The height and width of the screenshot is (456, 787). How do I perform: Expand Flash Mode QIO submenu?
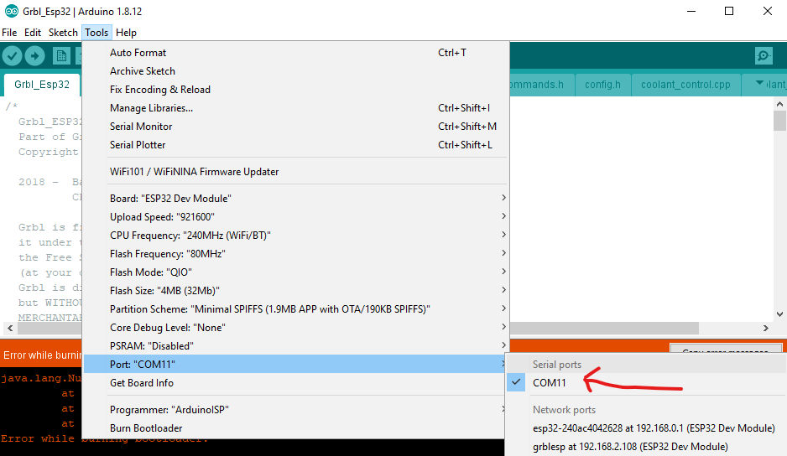click(295, 272)
